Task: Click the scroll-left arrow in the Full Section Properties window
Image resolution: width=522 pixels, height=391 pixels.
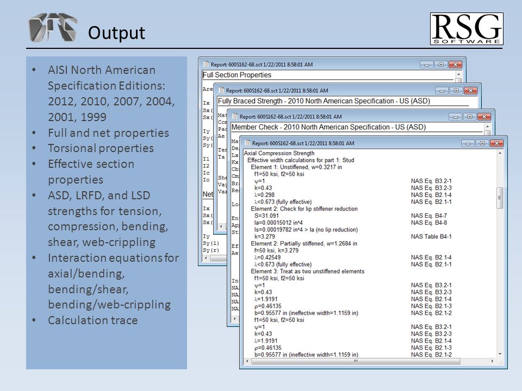Action: [206, 258]
